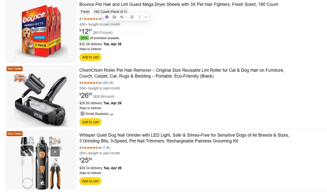Click the highlighter icon in the floating toolbar
Screen dimensions: 327x192
pos(132,17)
